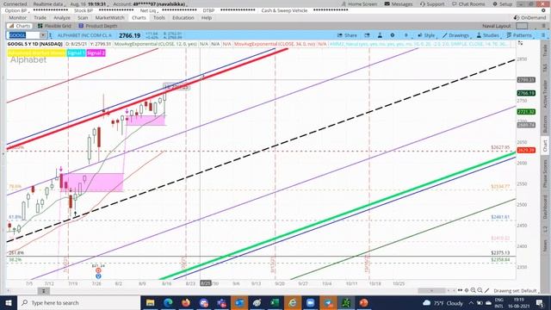
Task: Open the Help tab
Action: tap(207, 17)
